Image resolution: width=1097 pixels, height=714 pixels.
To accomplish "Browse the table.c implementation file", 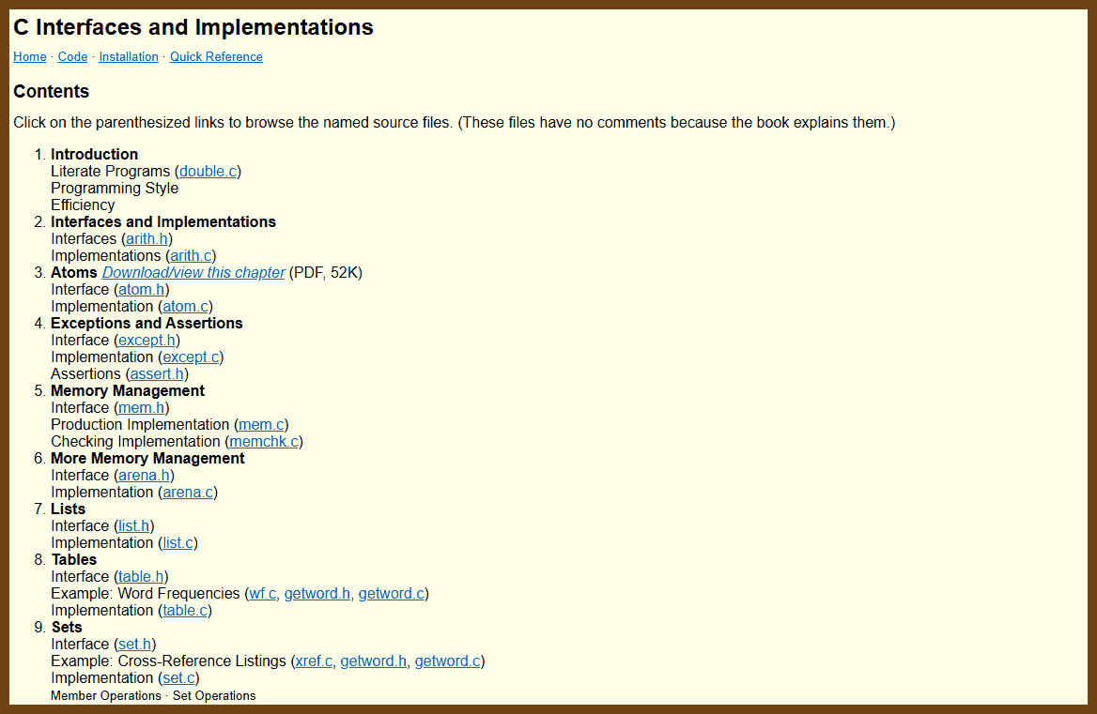I will coord(184,611).
